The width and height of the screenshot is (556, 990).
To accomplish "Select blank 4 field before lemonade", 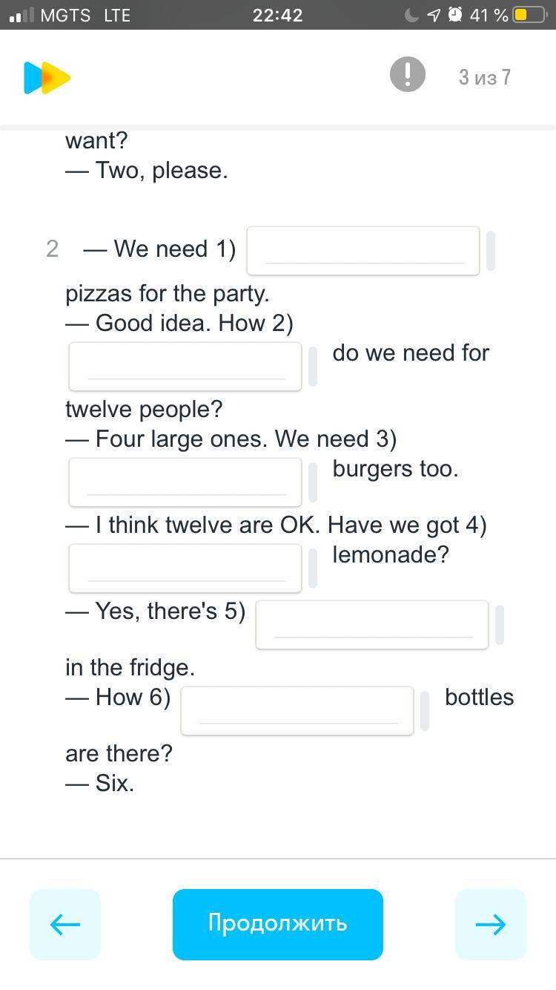I will pyautogui.click(x=185, y=568).
